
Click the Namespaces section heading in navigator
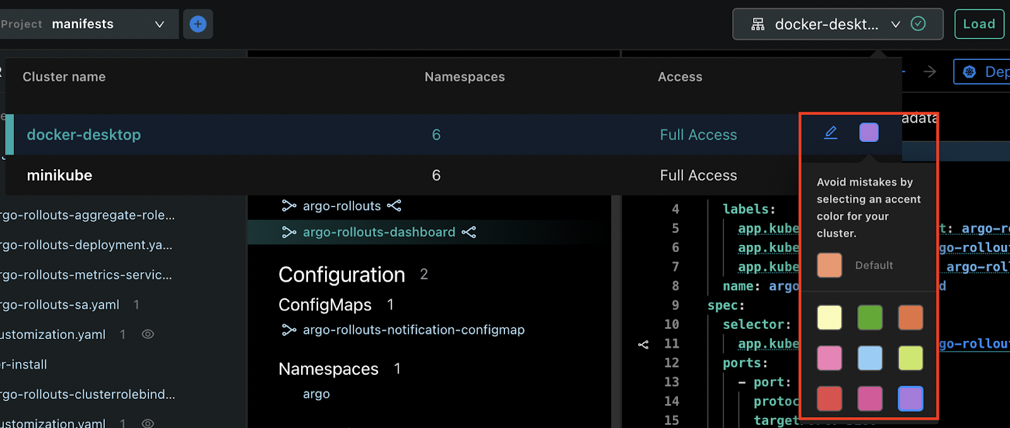click(328, 369)
